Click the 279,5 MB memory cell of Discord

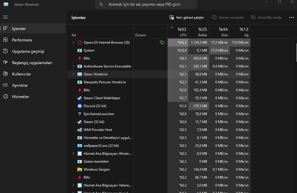(199, 106)
